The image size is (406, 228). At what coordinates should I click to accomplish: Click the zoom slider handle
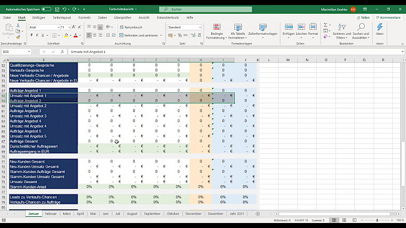point(377,221)
